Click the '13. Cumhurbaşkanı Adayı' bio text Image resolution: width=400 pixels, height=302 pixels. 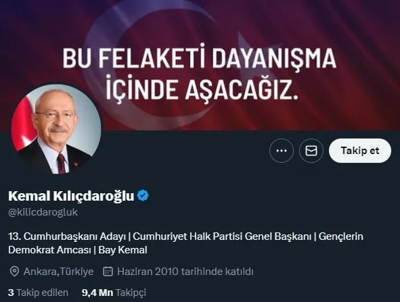(x=67, y=236)
